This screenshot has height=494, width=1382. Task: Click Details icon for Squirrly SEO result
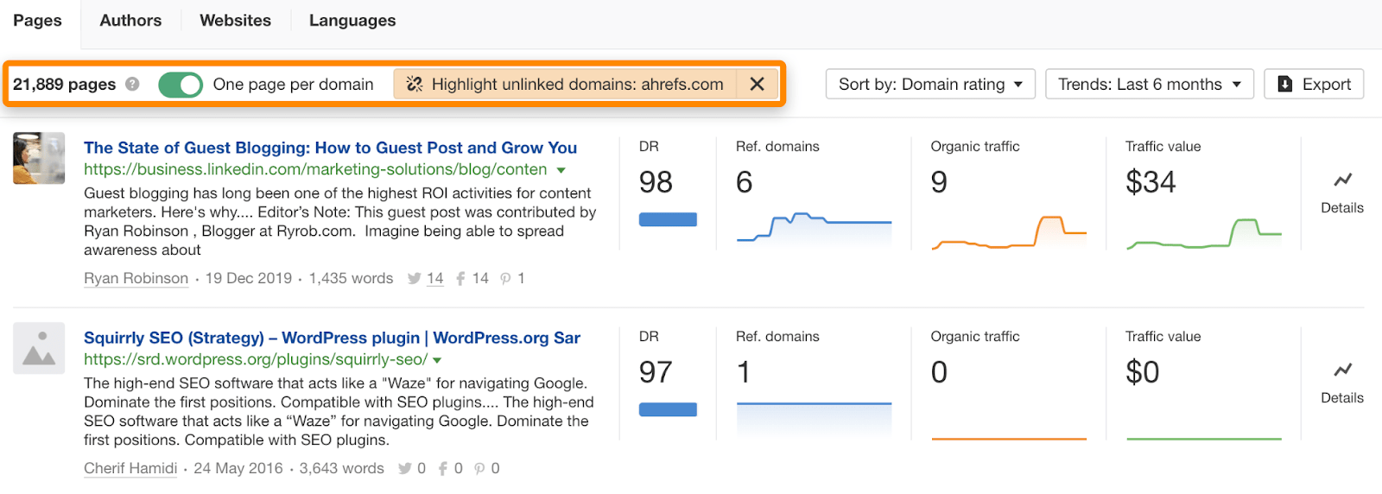(x=1342, y=370)
